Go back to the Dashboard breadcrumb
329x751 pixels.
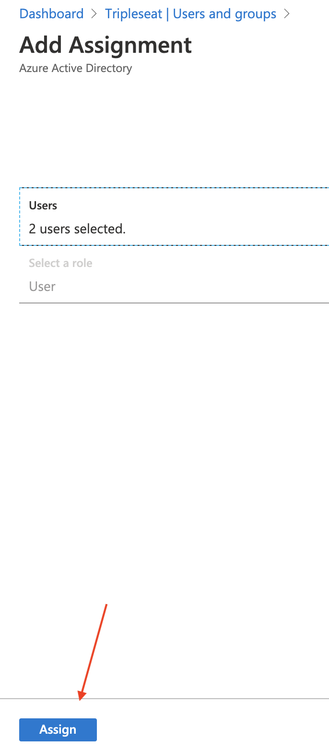(51, 14)
